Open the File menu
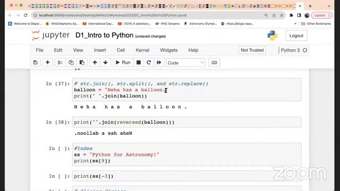340x191 pixels. tap(39, 50)
